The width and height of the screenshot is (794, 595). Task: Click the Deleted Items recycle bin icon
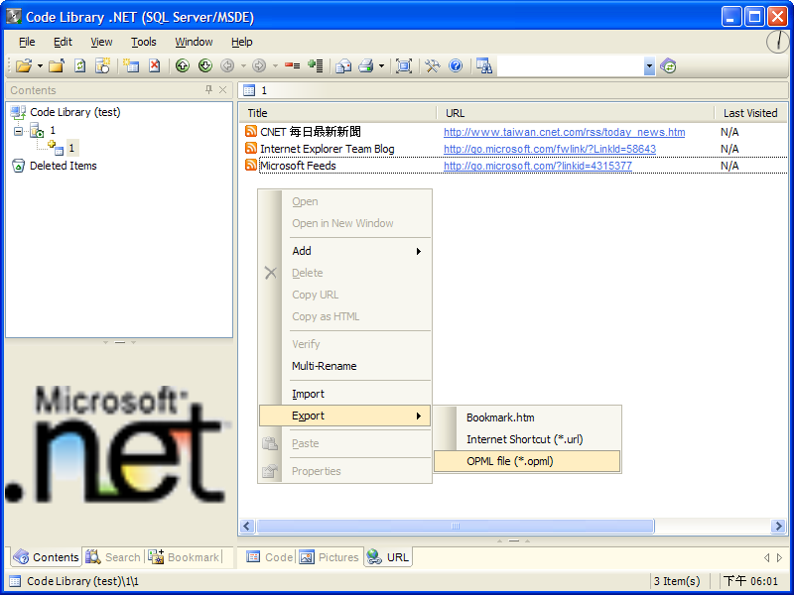click(18, 166)
